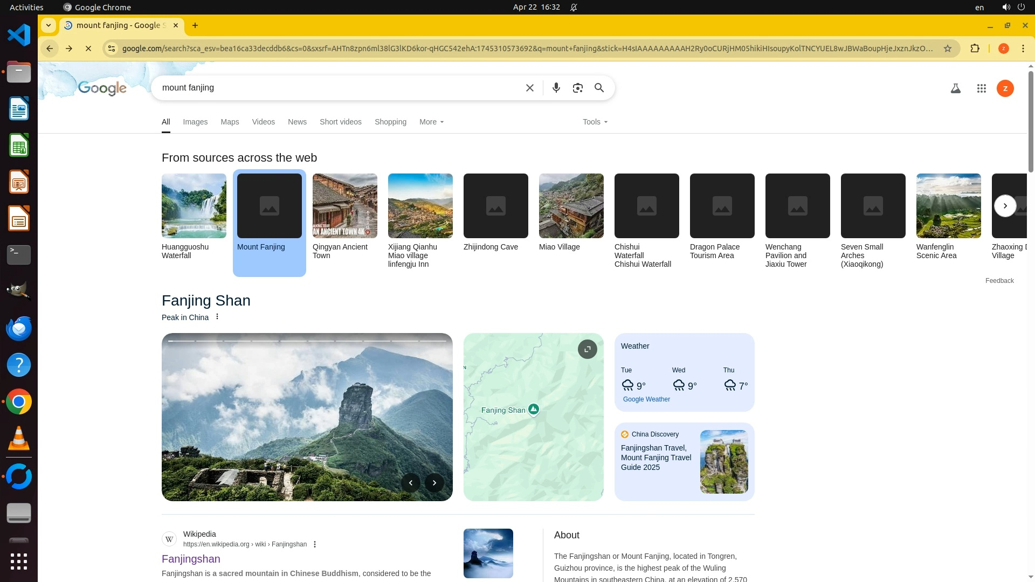Image resolution: width=1035 pixels, height=582 pixels.
Task: Open the Fanjingshan Wikipedia link
Action: [x=191, y=559]
